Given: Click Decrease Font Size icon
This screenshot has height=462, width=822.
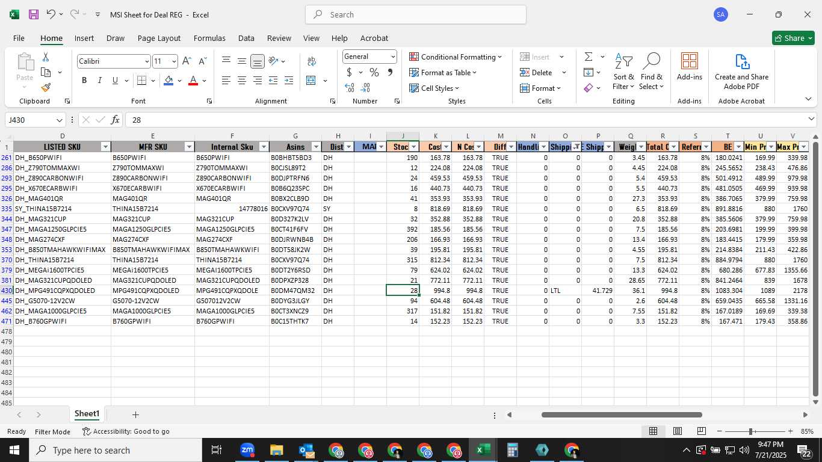Looking at the screenshot, I should (x=202, y=61).
